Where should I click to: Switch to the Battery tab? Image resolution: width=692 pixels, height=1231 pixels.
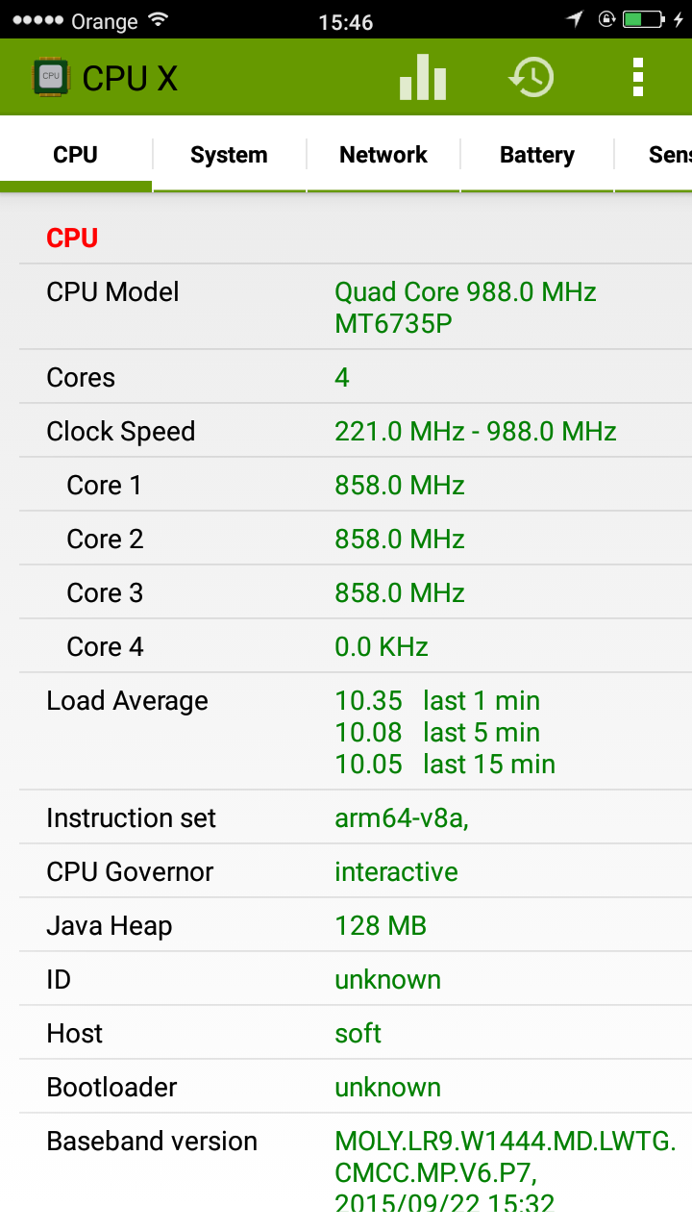537,155
